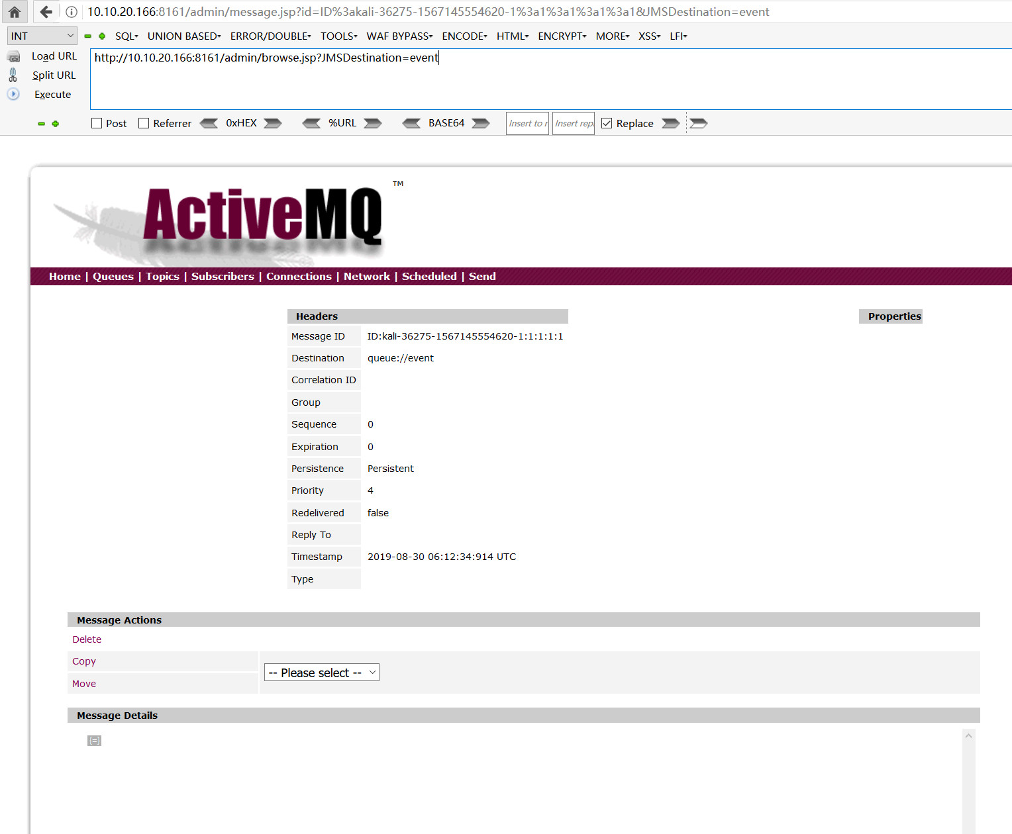Viewport: 1012px width, 834px height.
Task: Click the %URL encode label
Action: (x=342, y=123)
